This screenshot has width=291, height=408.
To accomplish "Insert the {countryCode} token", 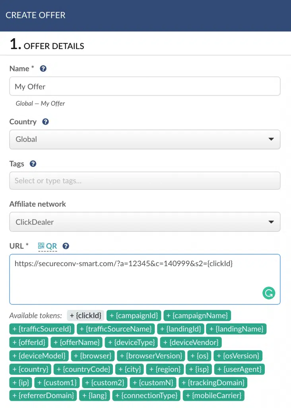I will [x=83, y=369].
